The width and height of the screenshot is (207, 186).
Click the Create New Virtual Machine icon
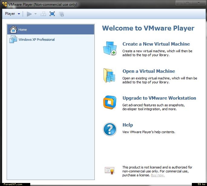click(110, 48)
